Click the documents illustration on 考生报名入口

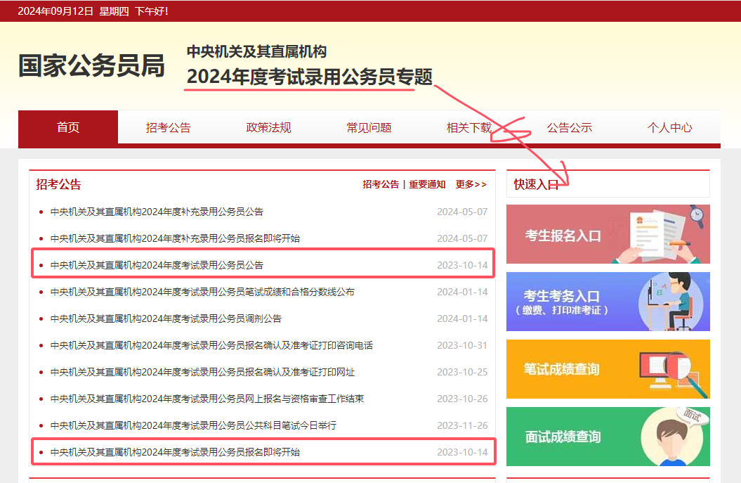coord(660,234)
